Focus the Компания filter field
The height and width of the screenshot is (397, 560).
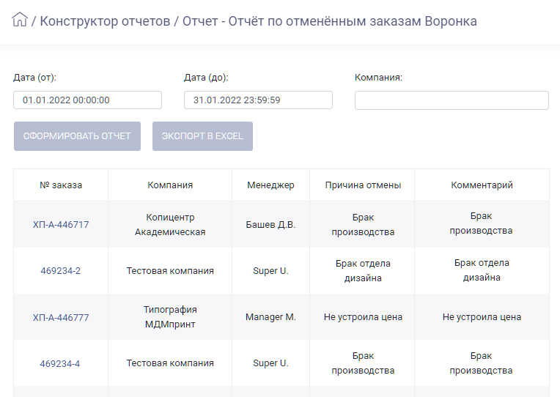pyautogui.click(x=452, y=100)
